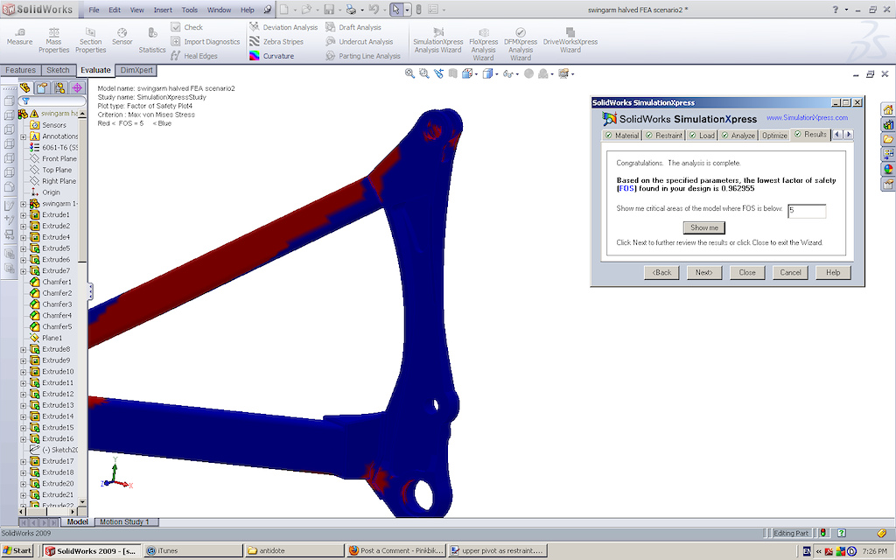Image resolution: width=896 pixels, height=560 pixels.
Task: Toggle Undercut Analysis display
Action: click(x=360, y=42)
